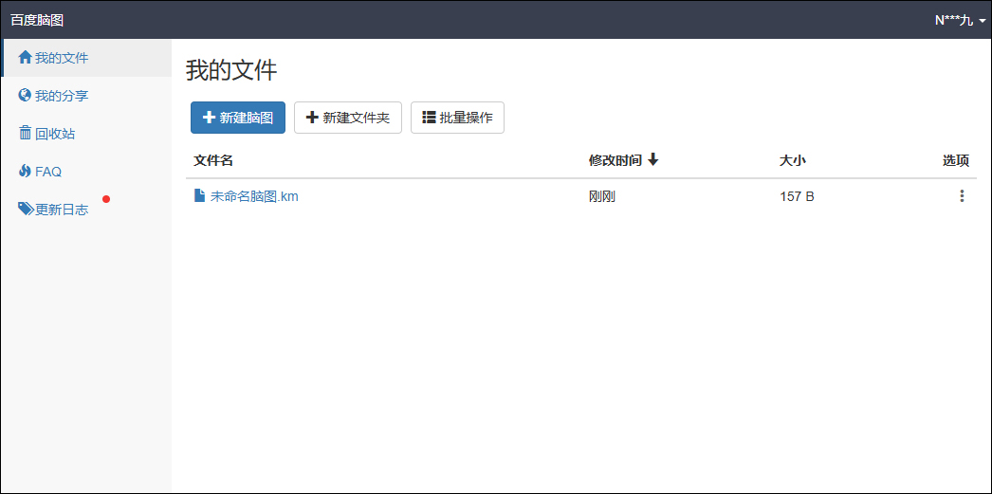Open the N***九 user dropdown
This screenshot has width=992, height=494.
tap(960, 20)
